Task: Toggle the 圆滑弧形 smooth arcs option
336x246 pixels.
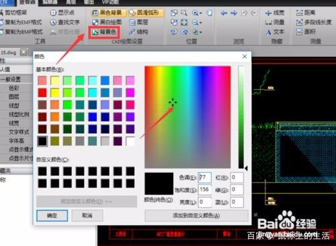Action: (x=145, y=13)
